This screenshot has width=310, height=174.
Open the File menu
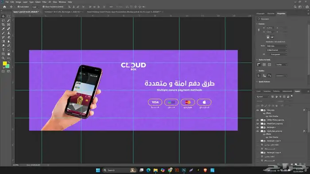[x=7, y=2]
